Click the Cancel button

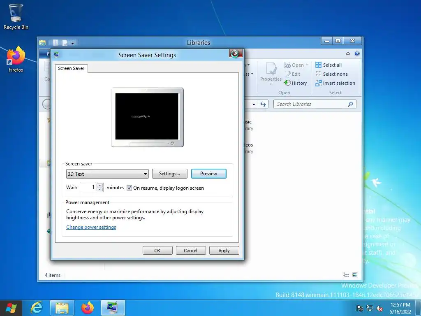click(191, 251)
